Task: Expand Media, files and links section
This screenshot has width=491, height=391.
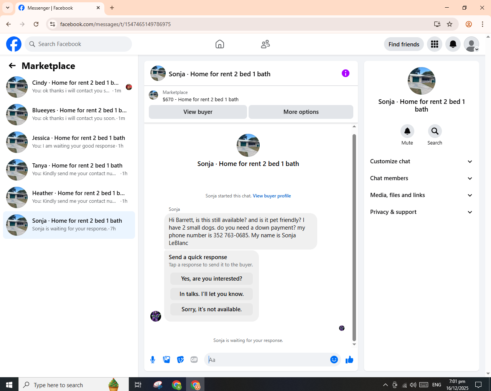Action: click(x=421, y=195)
